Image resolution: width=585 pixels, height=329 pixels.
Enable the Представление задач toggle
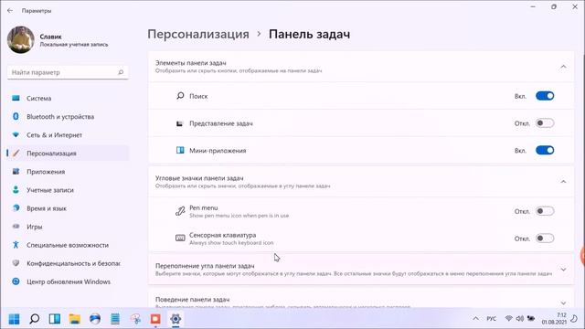click(x=545, y=123)
